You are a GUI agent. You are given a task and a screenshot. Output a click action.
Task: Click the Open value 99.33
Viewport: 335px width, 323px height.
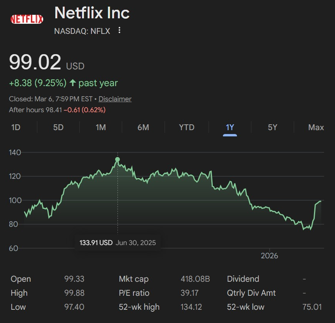click(x=74, y=279)
